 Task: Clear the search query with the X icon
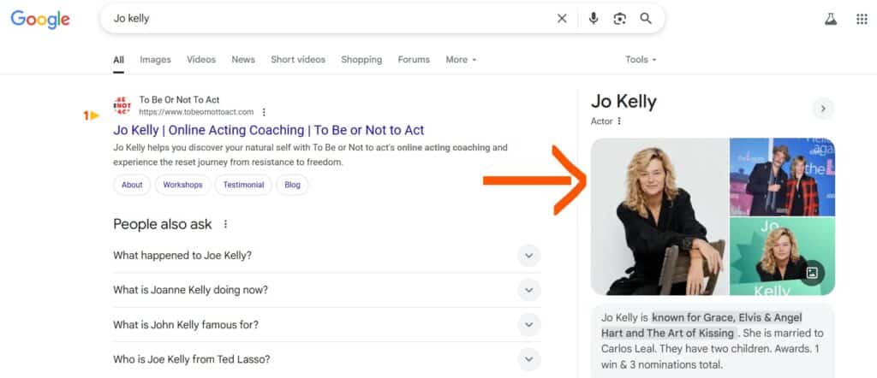pyautogui.click(x=562, y=19)
